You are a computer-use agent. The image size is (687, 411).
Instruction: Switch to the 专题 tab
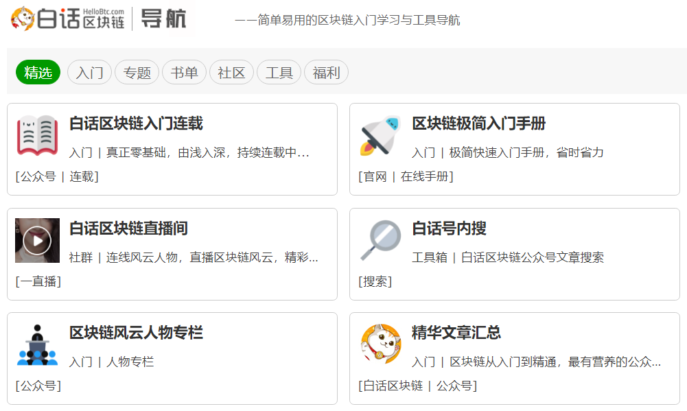(x=137, y=72)
